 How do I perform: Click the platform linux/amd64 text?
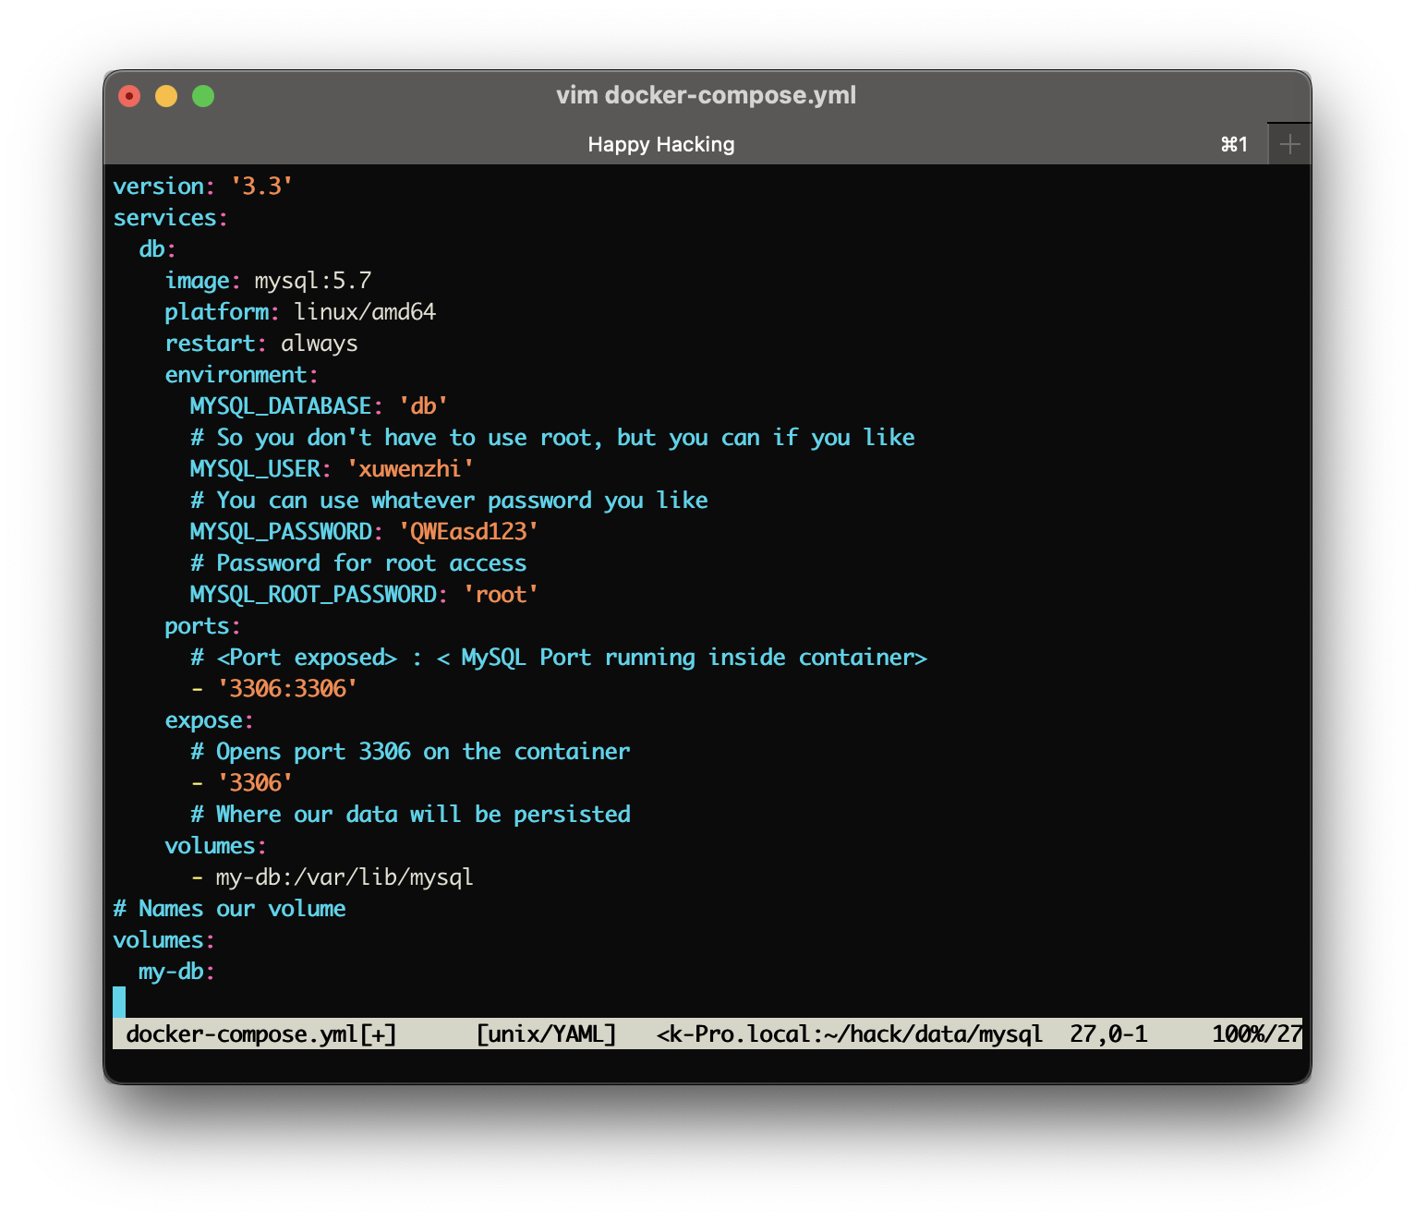click(364, 312)
